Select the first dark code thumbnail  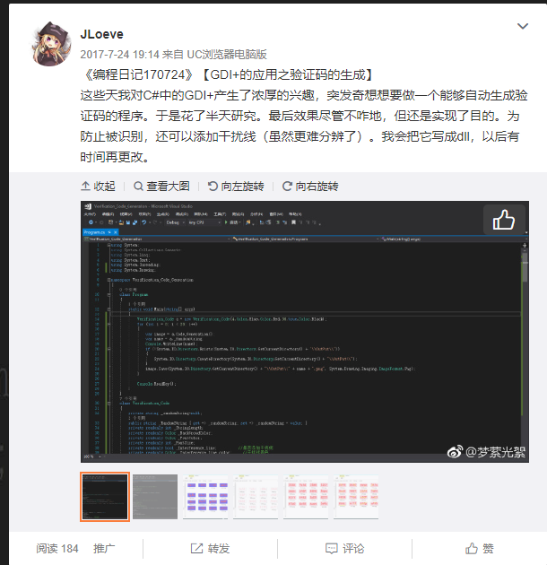click(105, 497)
